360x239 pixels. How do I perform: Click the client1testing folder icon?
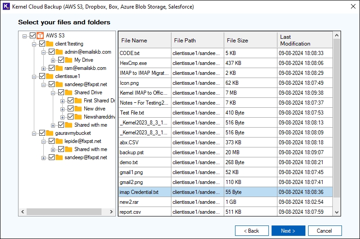click(50, 44)
